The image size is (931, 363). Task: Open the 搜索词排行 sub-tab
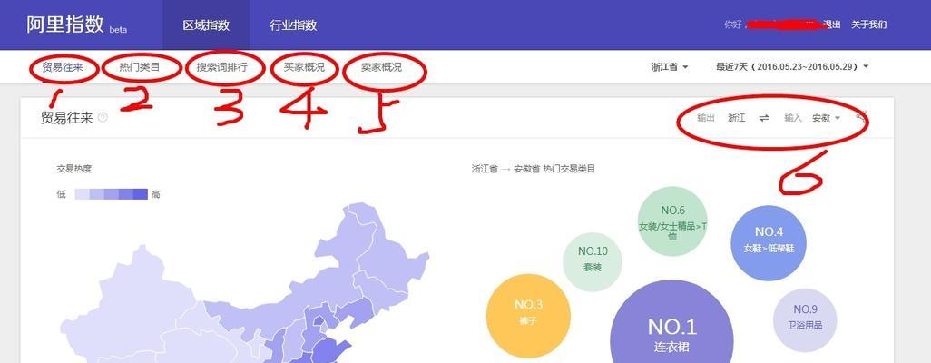pyautogui.click(x=222, y=67)
